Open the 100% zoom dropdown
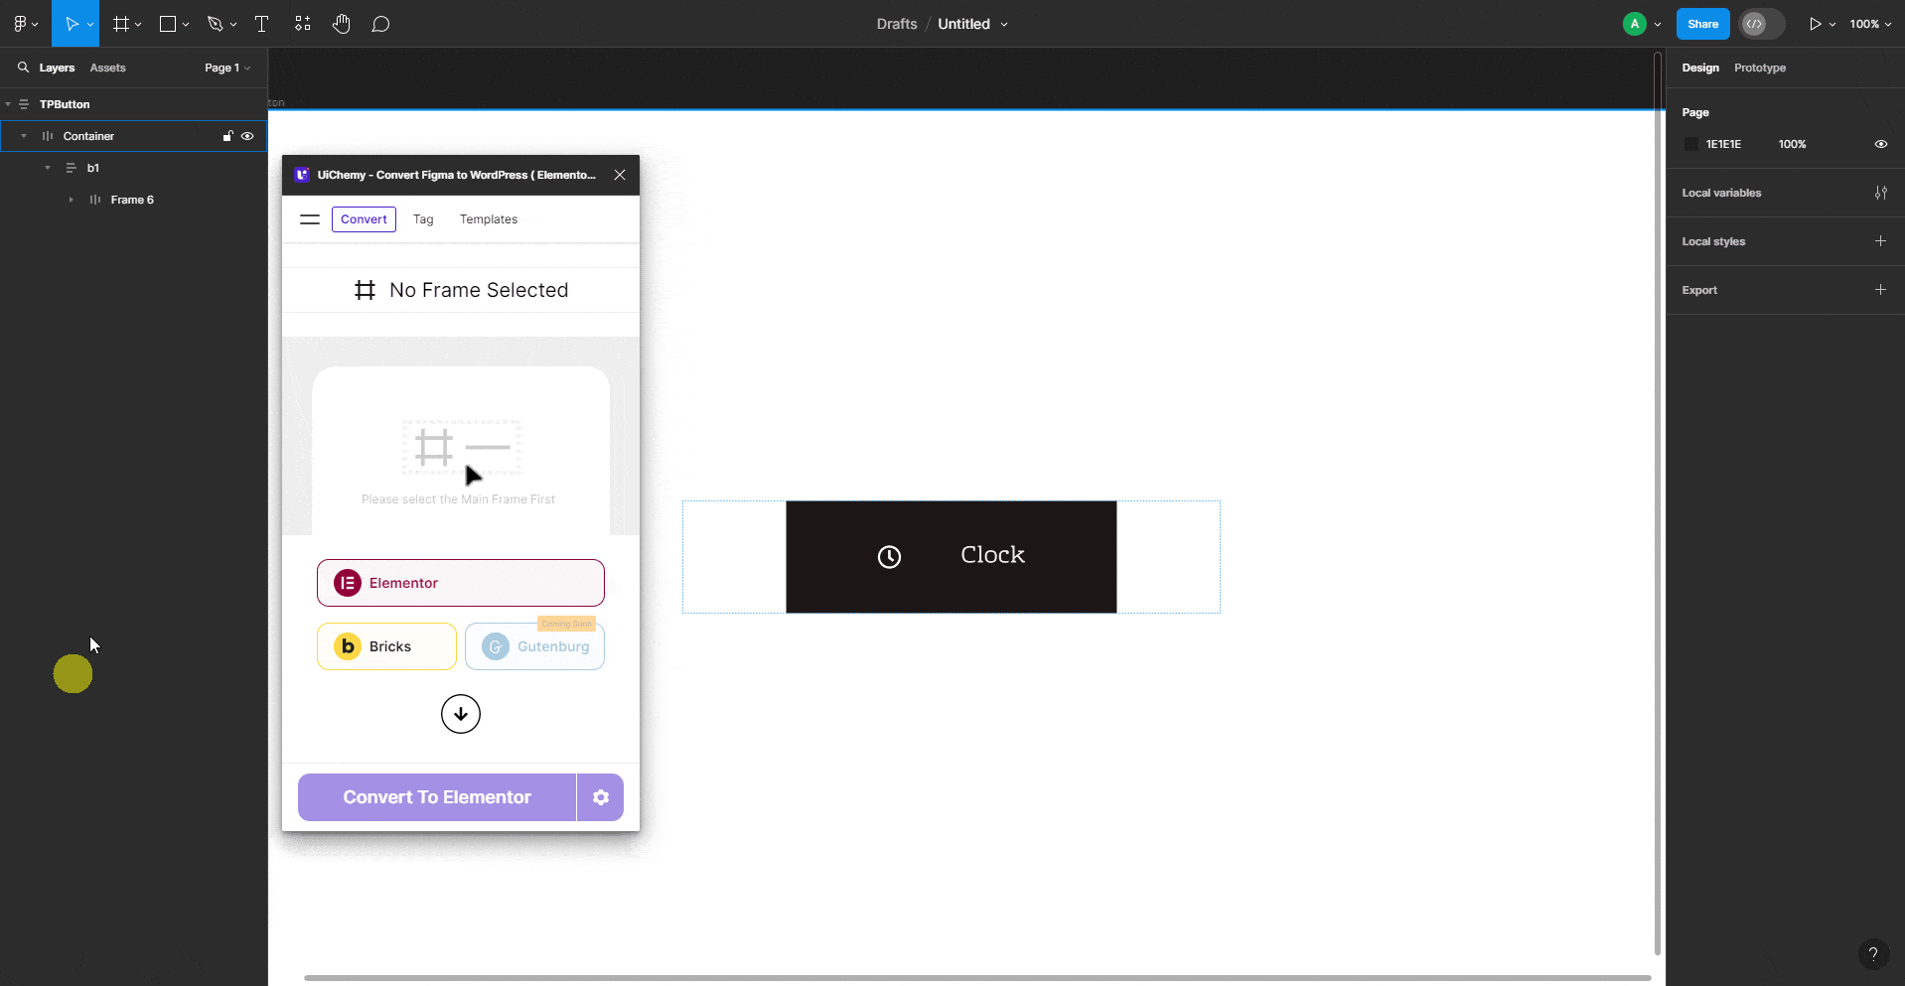Screen dimensions: 1905x986 [1870, 24]
